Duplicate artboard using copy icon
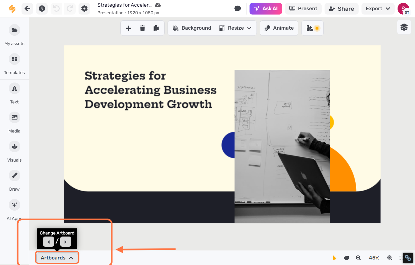The height and width of the screenshot is (265, 415). (156, 28)
